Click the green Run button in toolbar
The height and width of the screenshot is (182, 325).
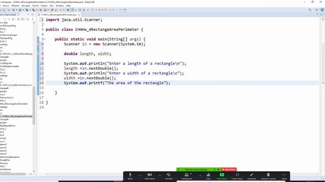click(20, 10)
